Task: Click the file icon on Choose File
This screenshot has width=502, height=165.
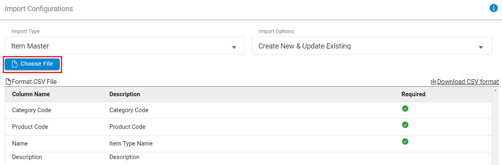Action: (15, 64)
